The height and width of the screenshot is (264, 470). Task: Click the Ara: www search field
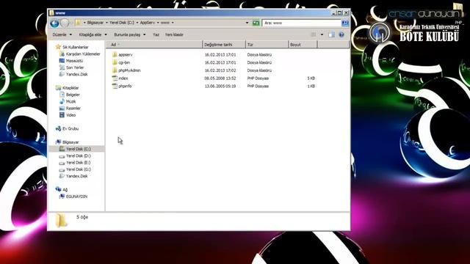[302, 23]
